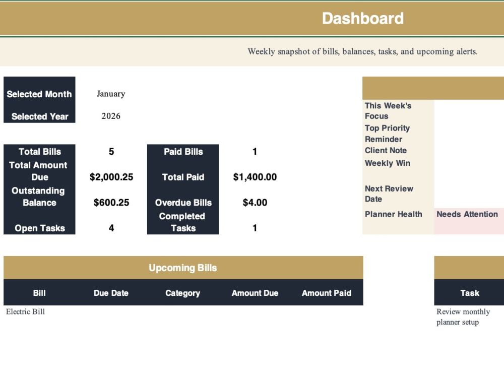Click the Planner Health label
This screenshot has width=504, height=378.
tap(393, 214)
